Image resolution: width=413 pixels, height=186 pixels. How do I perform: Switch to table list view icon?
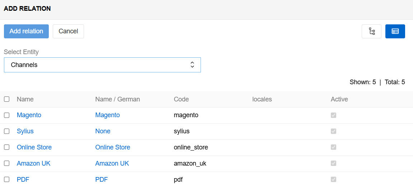(x=395, y=31)
